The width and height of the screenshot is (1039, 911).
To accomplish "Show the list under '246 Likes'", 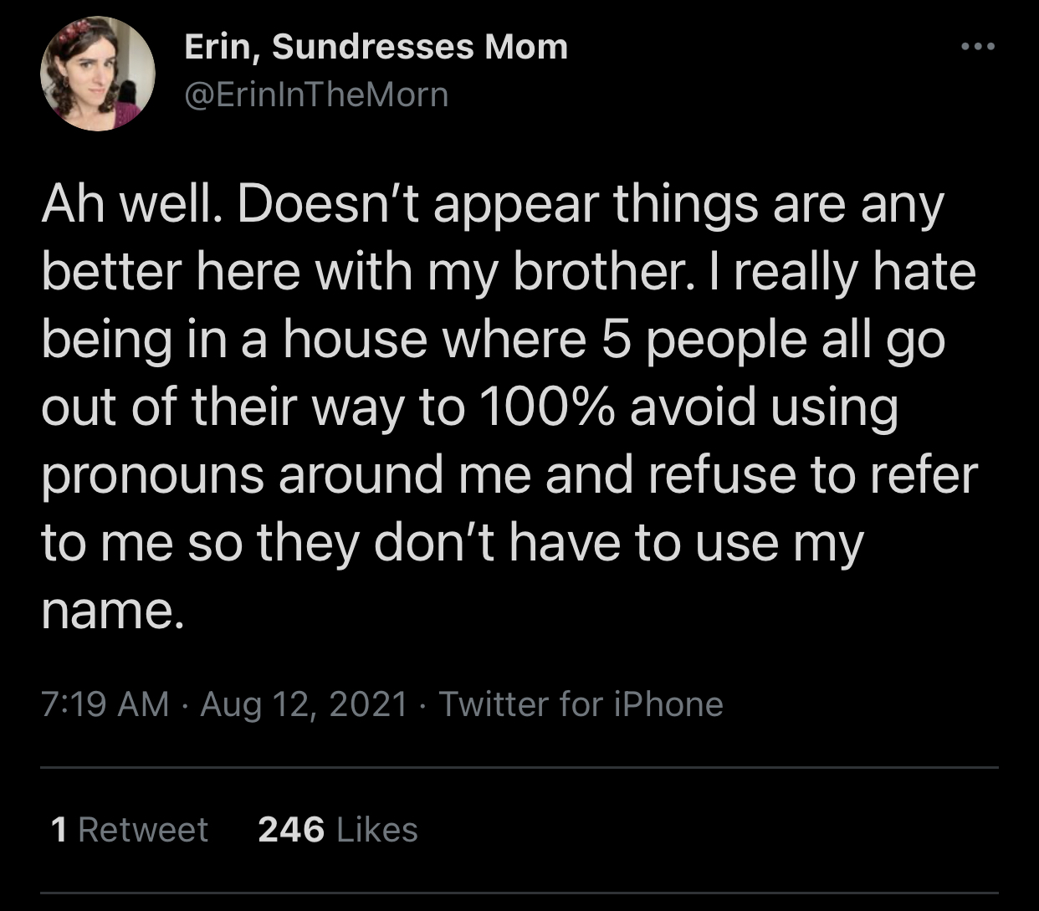I will [338, 829].
